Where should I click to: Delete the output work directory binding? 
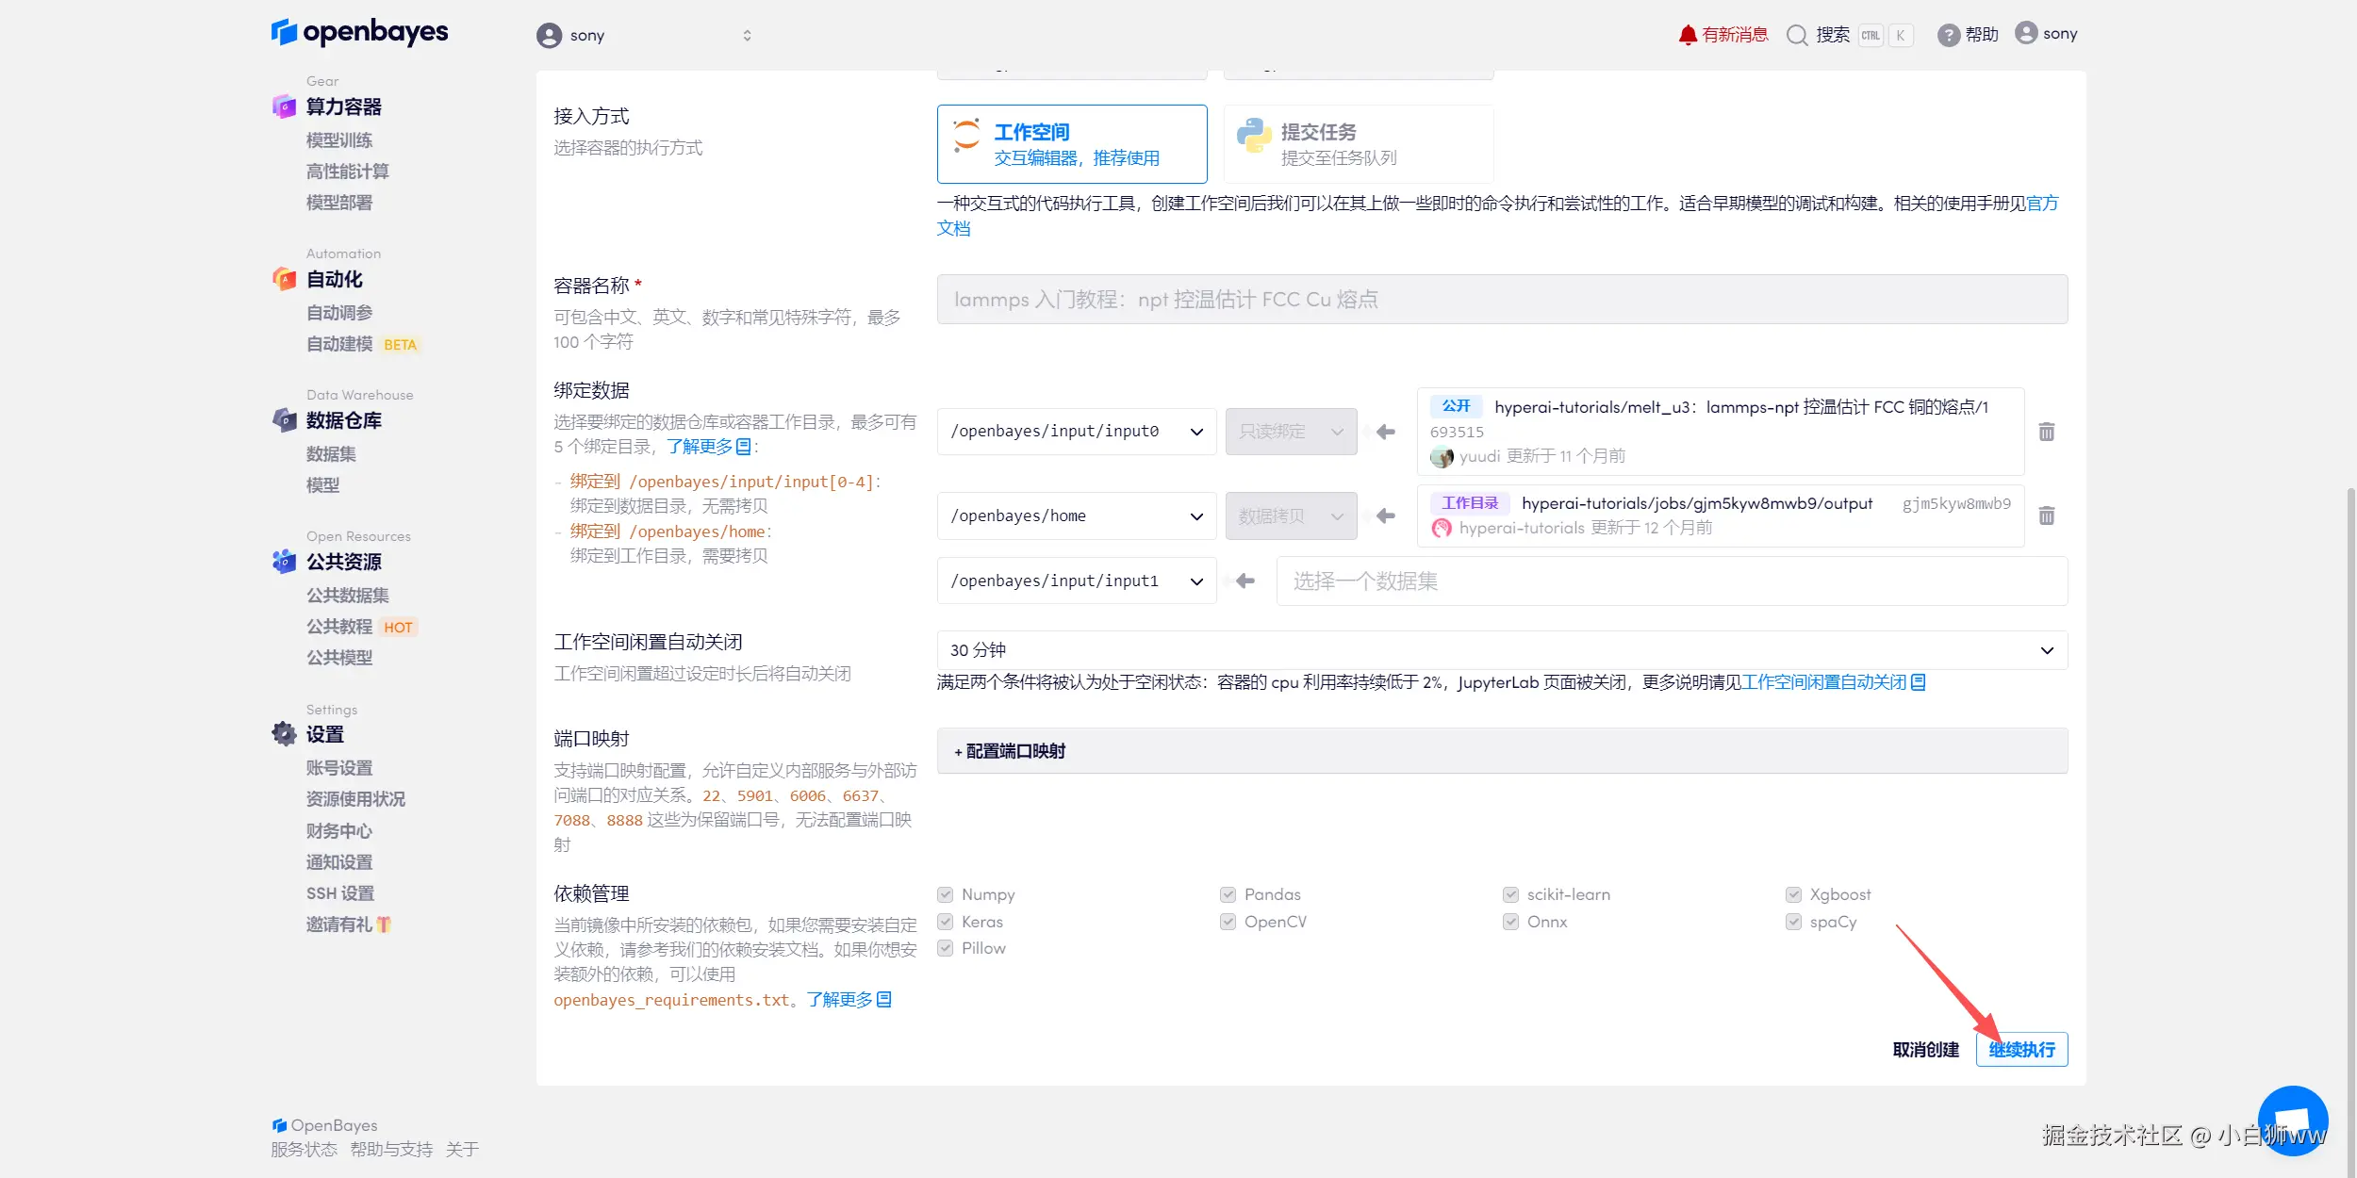[2047, 515]
